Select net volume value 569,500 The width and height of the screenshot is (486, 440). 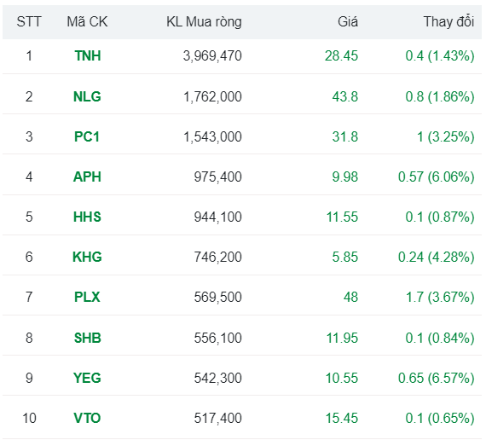click(218, 297)
